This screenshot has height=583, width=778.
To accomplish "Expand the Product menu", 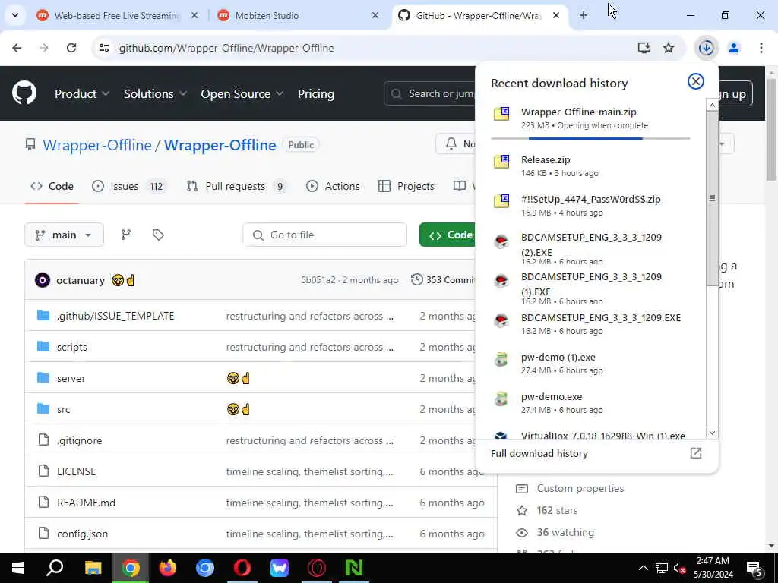I will (x=82, y=93).
